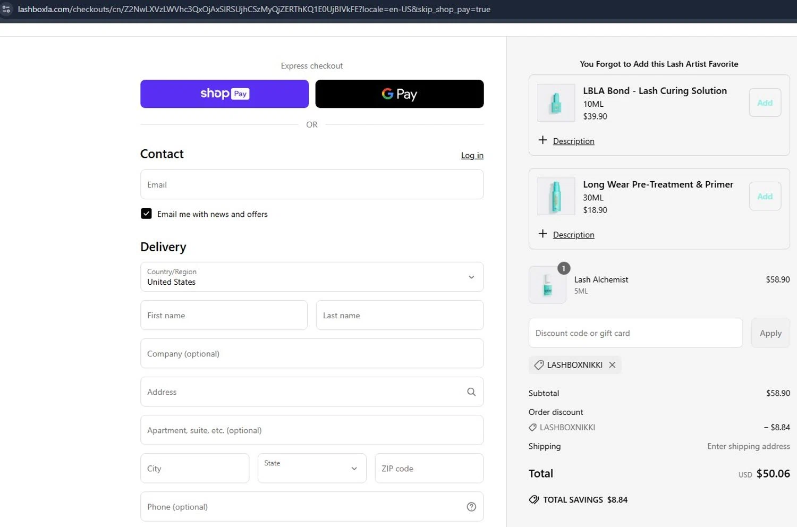
Task: Click the City input field
Action: point(194,468)
